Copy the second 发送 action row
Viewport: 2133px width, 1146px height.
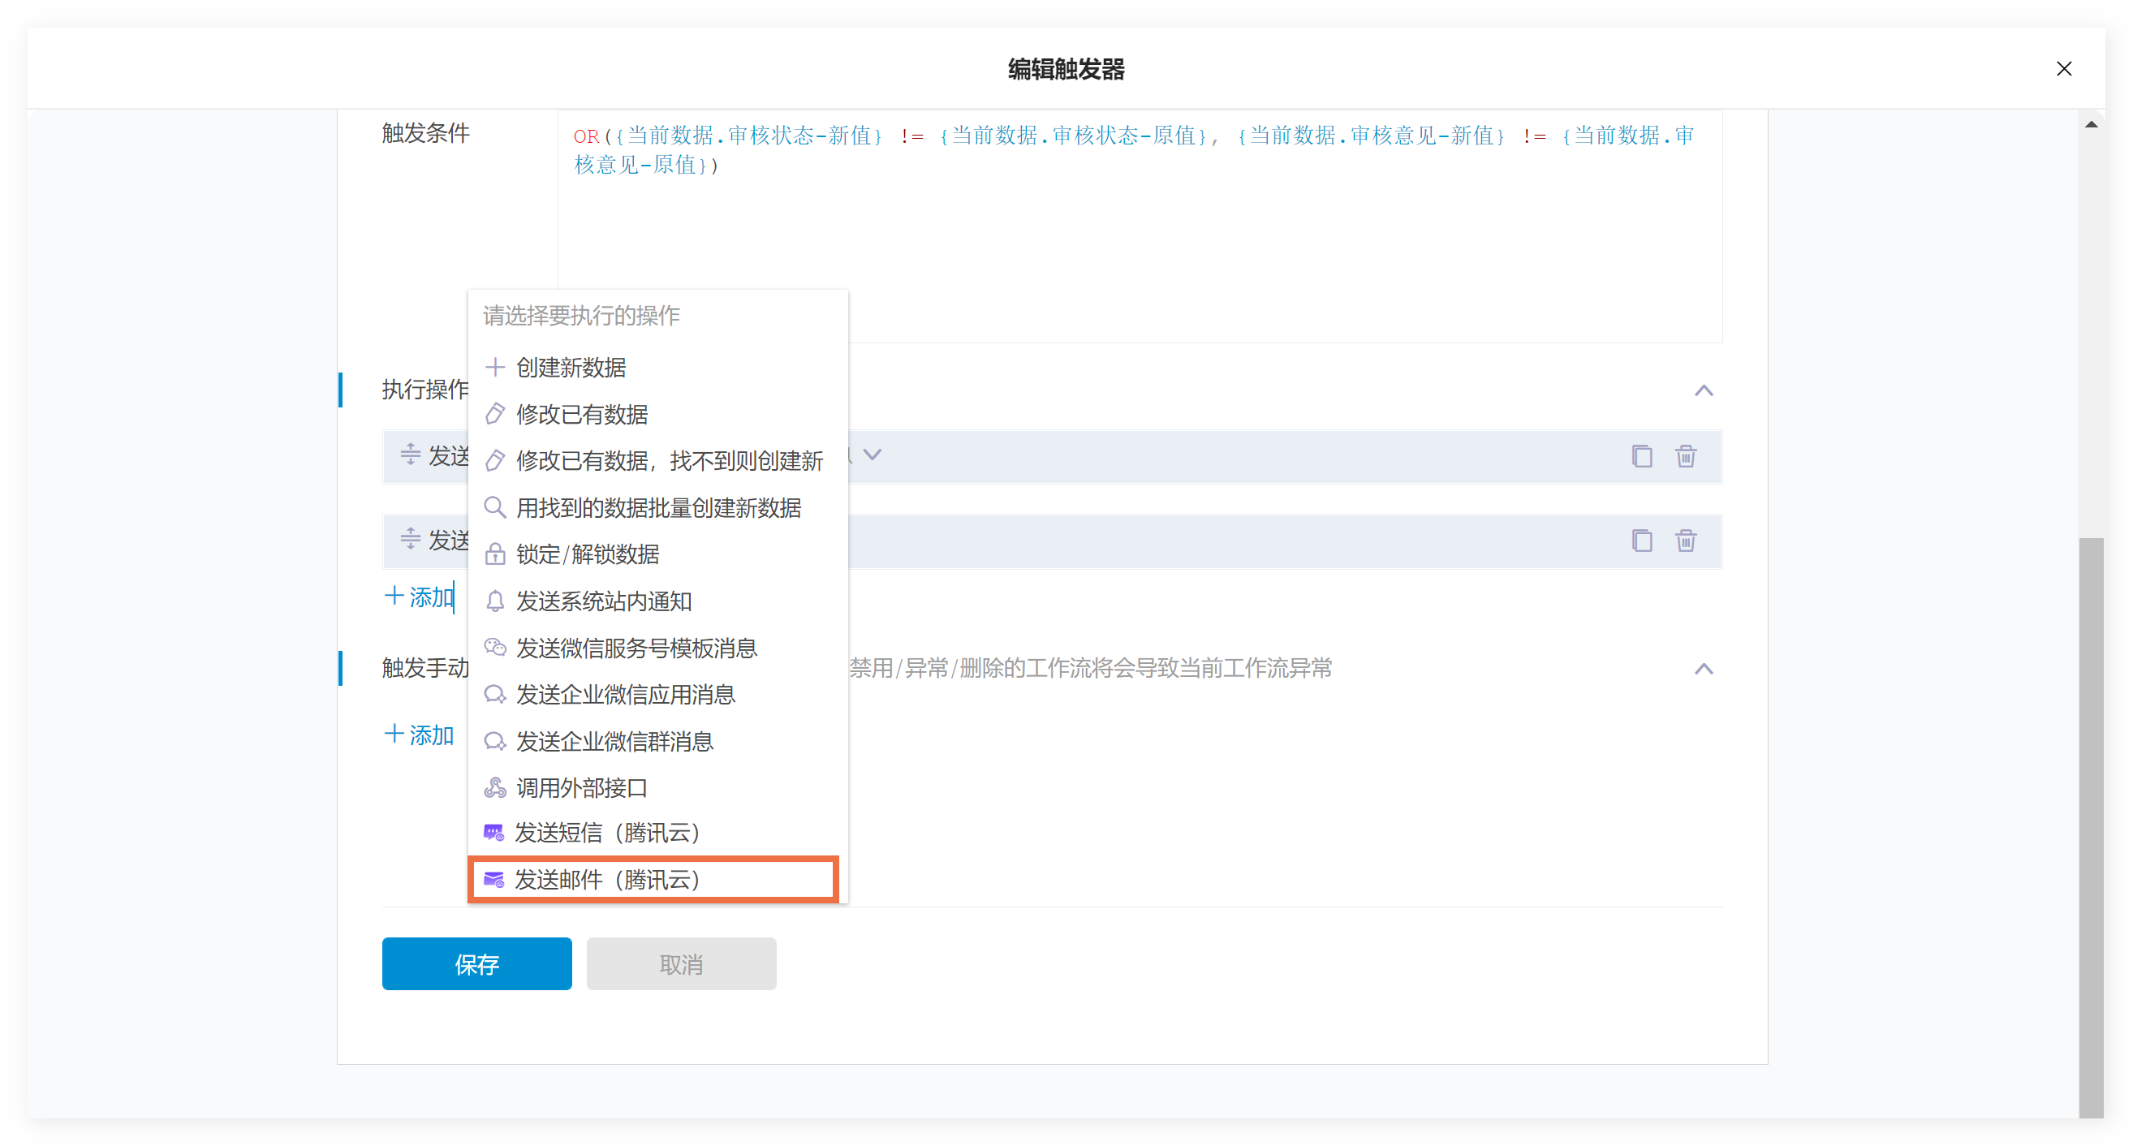click(1641, 541)
